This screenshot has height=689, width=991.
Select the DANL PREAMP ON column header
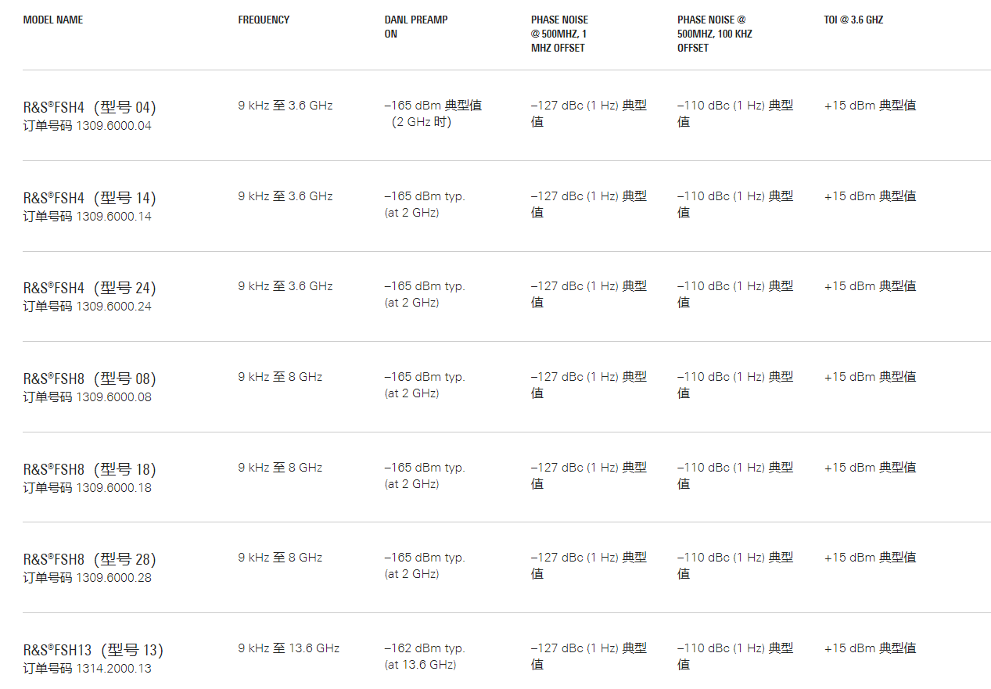[415, 27]
